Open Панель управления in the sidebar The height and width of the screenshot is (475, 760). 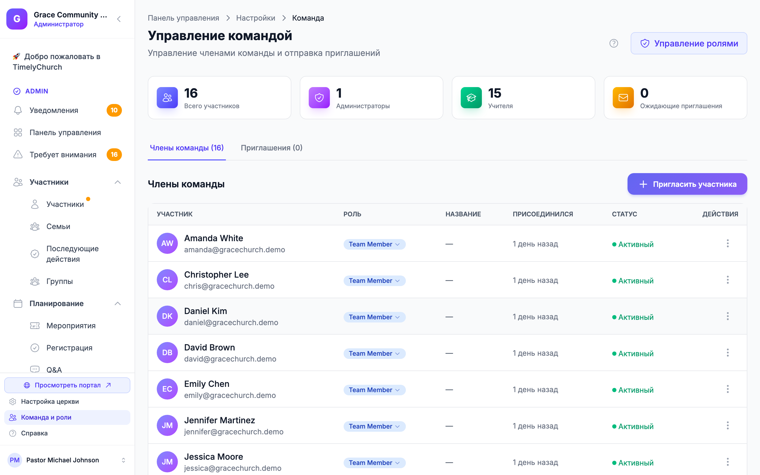point(67,132)
